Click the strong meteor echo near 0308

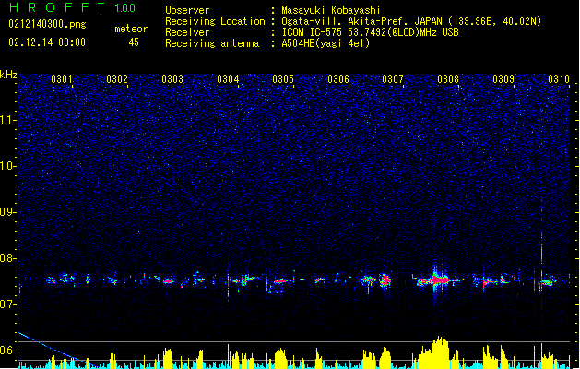point(438,280)
